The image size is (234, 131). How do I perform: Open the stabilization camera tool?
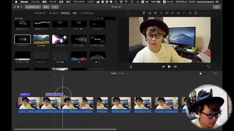(167, 13)
